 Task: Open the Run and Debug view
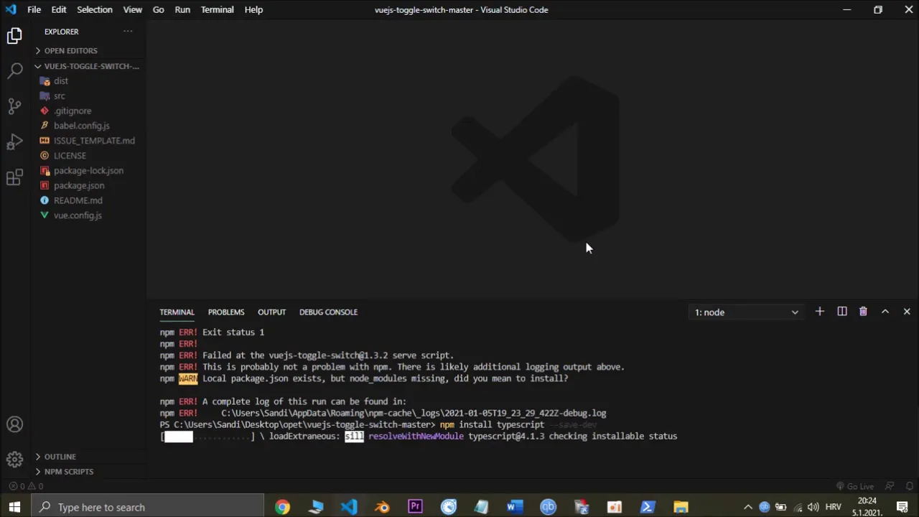coord(14,141)
